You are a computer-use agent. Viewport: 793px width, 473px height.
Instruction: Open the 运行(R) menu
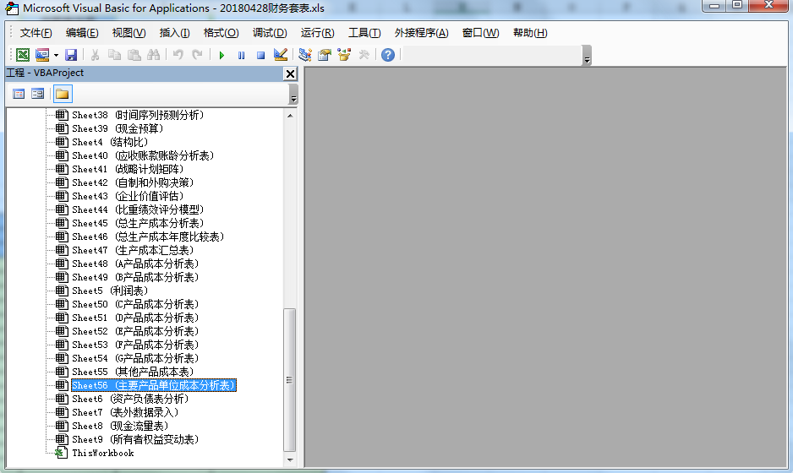(317, 33)
